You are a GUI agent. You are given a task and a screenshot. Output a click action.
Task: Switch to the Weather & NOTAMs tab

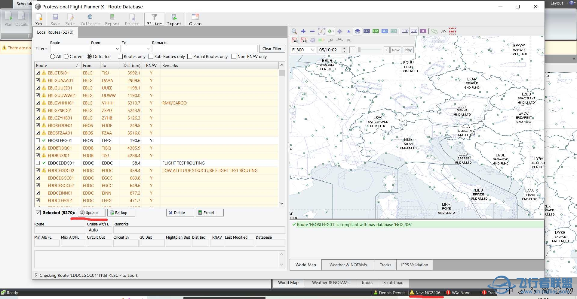[348, 265]
